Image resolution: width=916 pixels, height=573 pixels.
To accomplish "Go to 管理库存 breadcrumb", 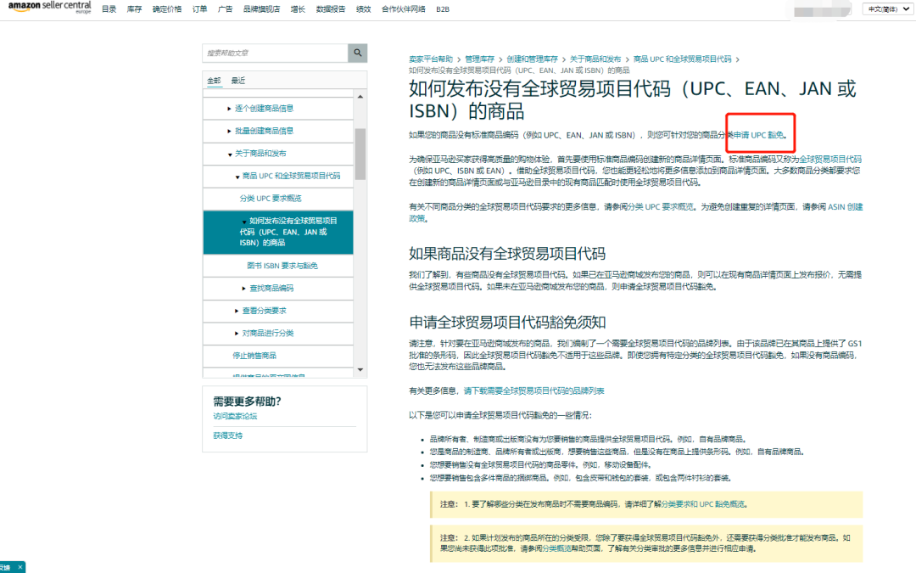I will coord(479,59).
